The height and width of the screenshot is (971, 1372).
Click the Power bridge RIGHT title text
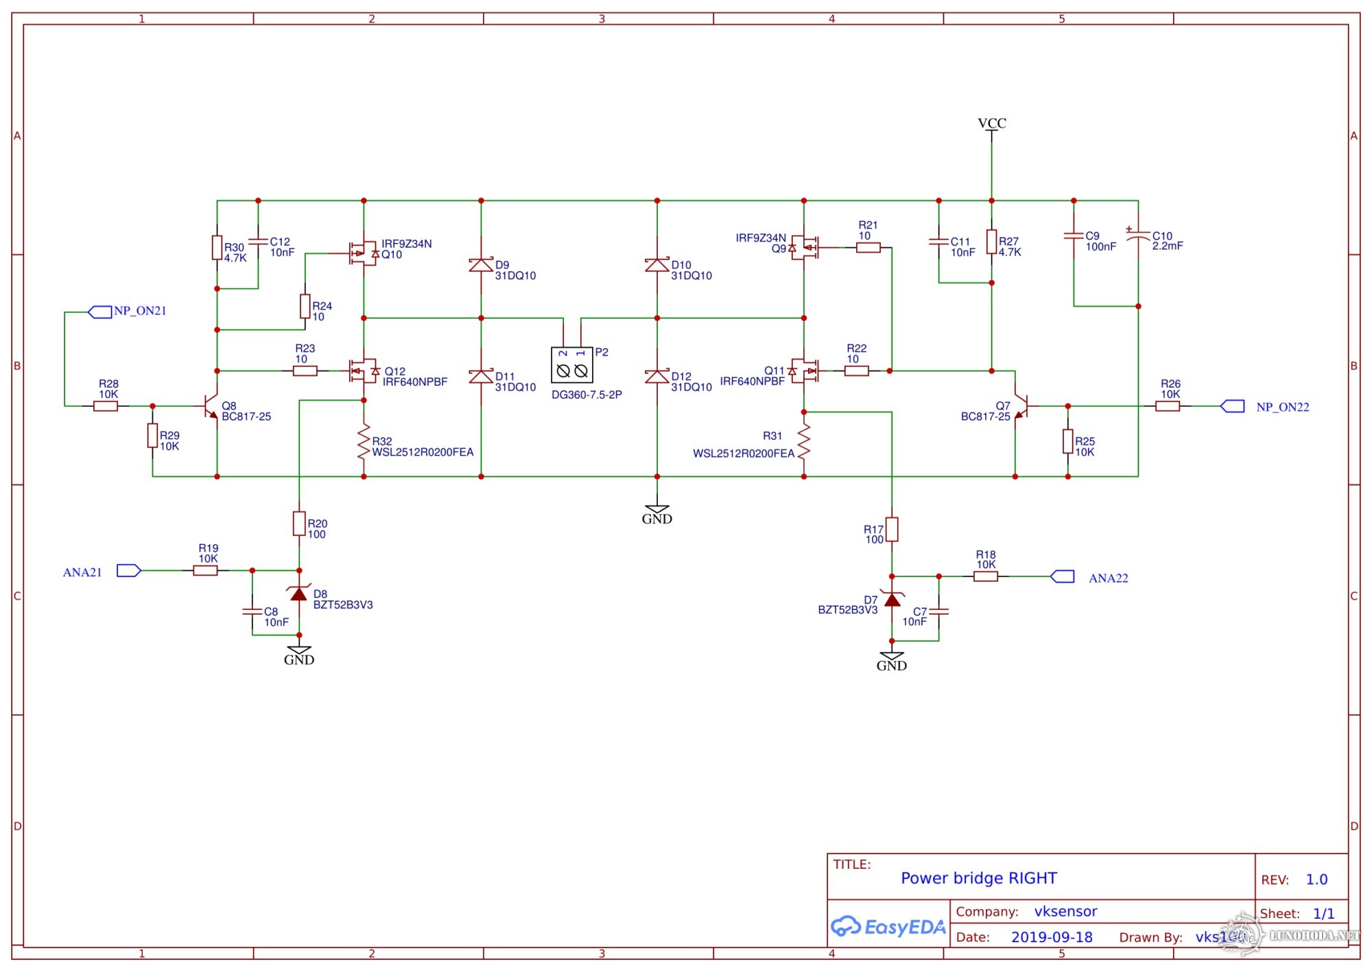tap(978, 878)
